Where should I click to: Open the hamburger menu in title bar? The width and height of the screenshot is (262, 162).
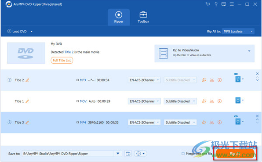232,4
